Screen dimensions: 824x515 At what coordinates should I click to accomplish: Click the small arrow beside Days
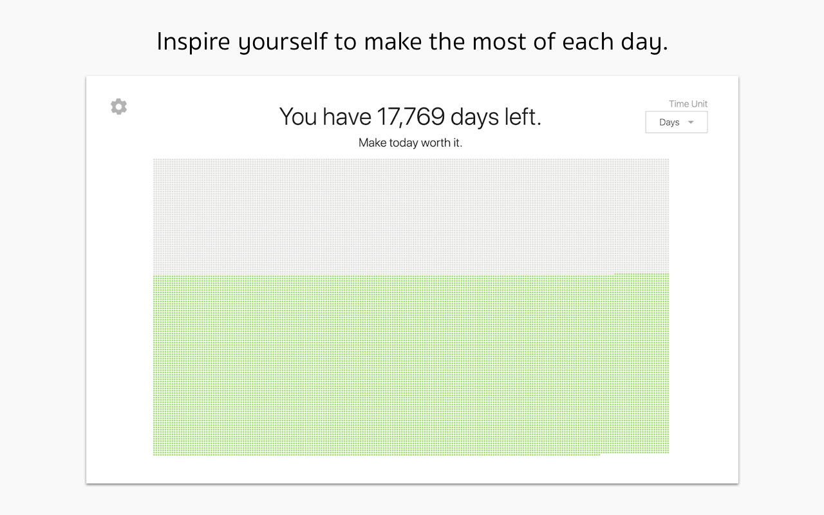tap(691, 122)
